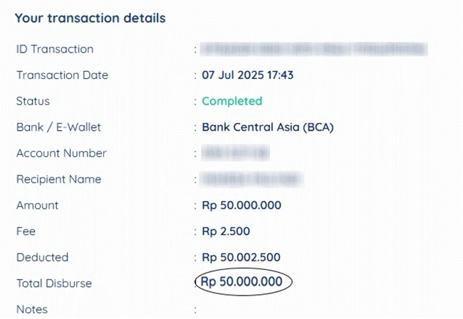The width and height of the screenshot is (463, 319).
Task: Click the Amount value Rp 50.000.000
Action: point(241,205)
